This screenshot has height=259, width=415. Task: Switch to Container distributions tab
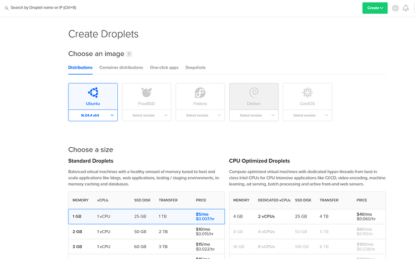(x=121, y=67)
